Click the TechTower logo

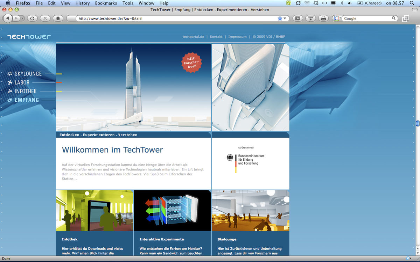[29, 36]
